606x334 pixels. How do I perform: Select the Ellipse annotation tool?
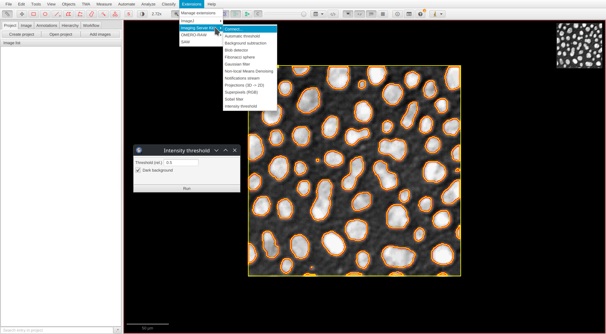45,14
